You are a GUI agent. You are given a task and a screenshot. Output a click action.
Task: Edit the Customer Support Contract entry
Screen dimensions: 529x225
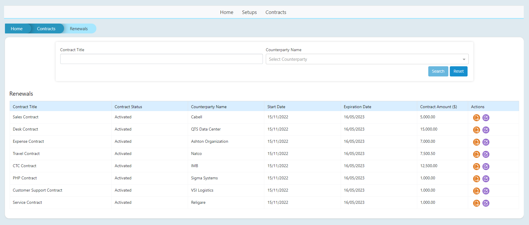486,191
